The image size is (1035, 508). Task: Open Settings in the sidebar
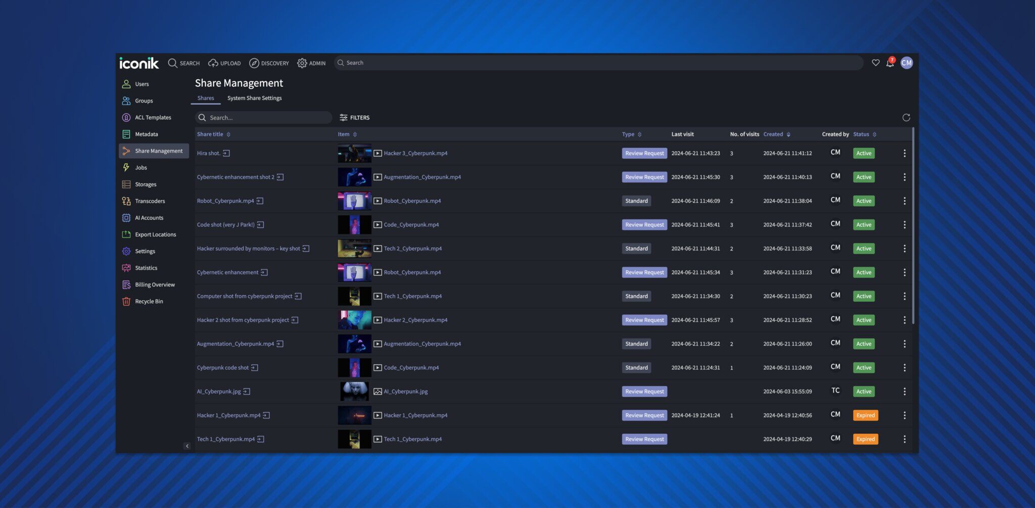coord(154,251)
